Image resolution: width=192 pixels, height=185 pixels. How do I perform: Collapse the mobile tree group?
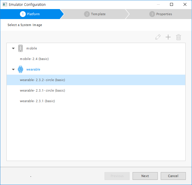tap(13, 49)
